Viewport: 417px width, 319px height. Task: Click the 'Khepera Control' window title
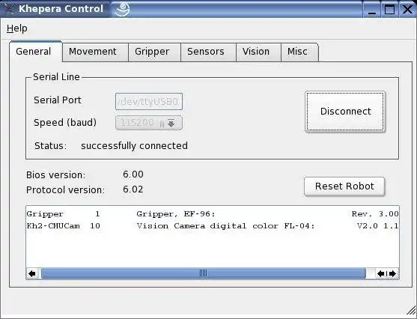pos(61,9)
